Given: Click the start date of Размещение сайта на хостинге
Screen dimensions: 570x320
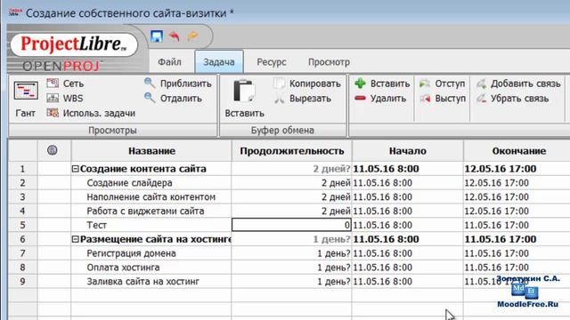Looking at the screenshot, I should pyautogui.click(x=386, y=239).
